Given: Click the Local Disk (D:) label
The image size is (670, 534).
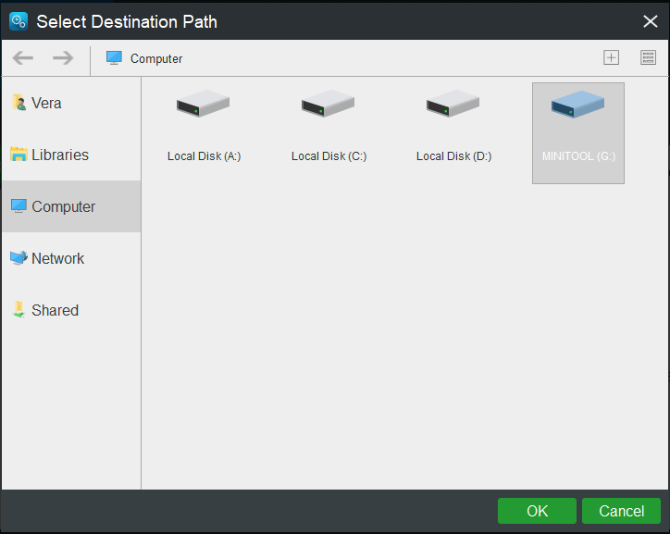Looking at the screenshot, I should click(x=453, y=156).
